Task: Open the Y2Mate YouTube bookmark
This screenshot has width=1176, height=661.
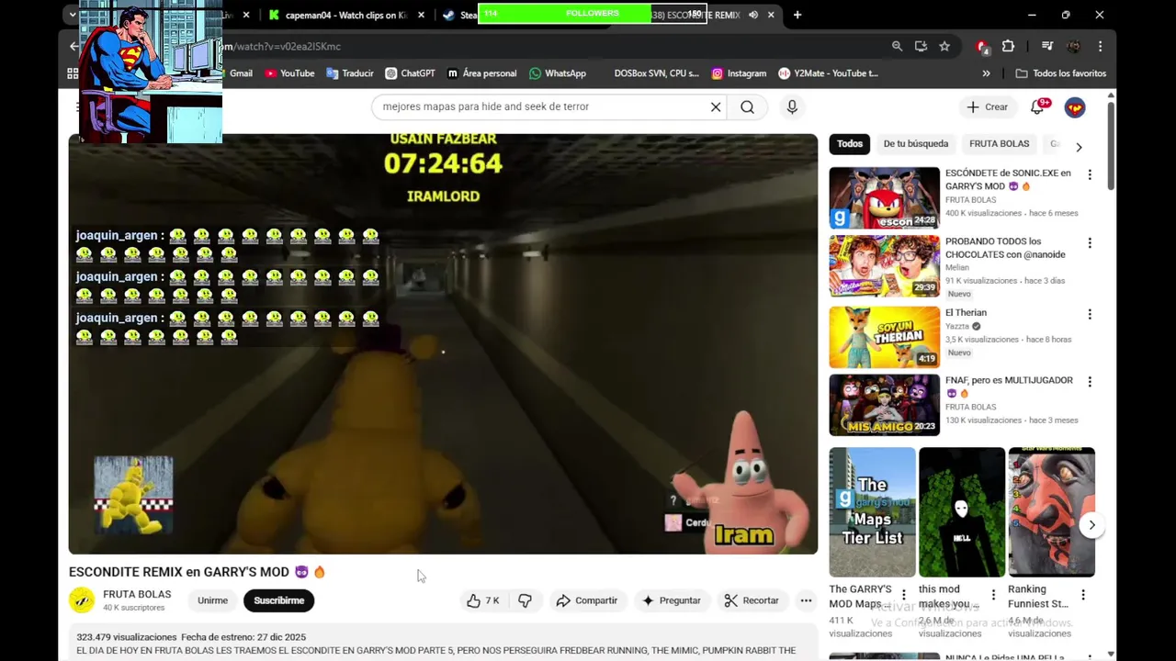Action: pos(828,73)
